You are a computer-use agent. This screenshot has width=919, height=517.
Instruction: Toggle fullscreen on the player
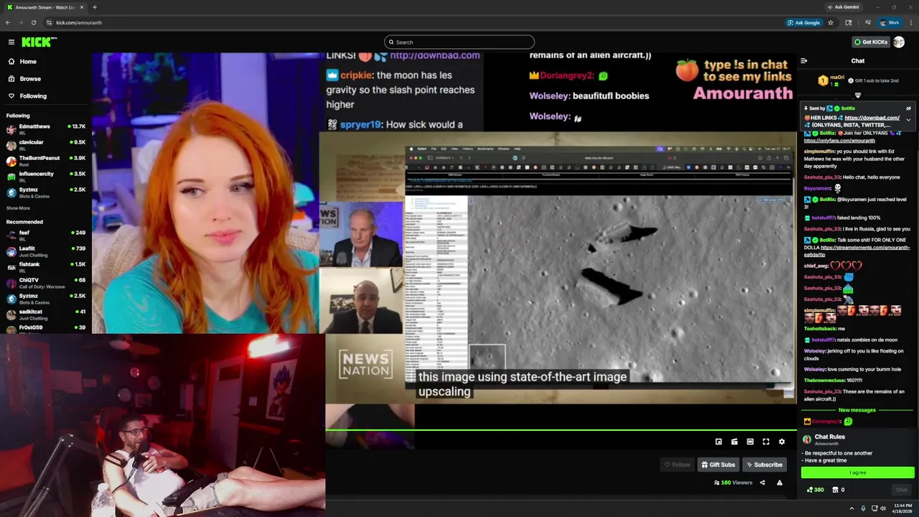pyautogui.click(x=766, y=442)
